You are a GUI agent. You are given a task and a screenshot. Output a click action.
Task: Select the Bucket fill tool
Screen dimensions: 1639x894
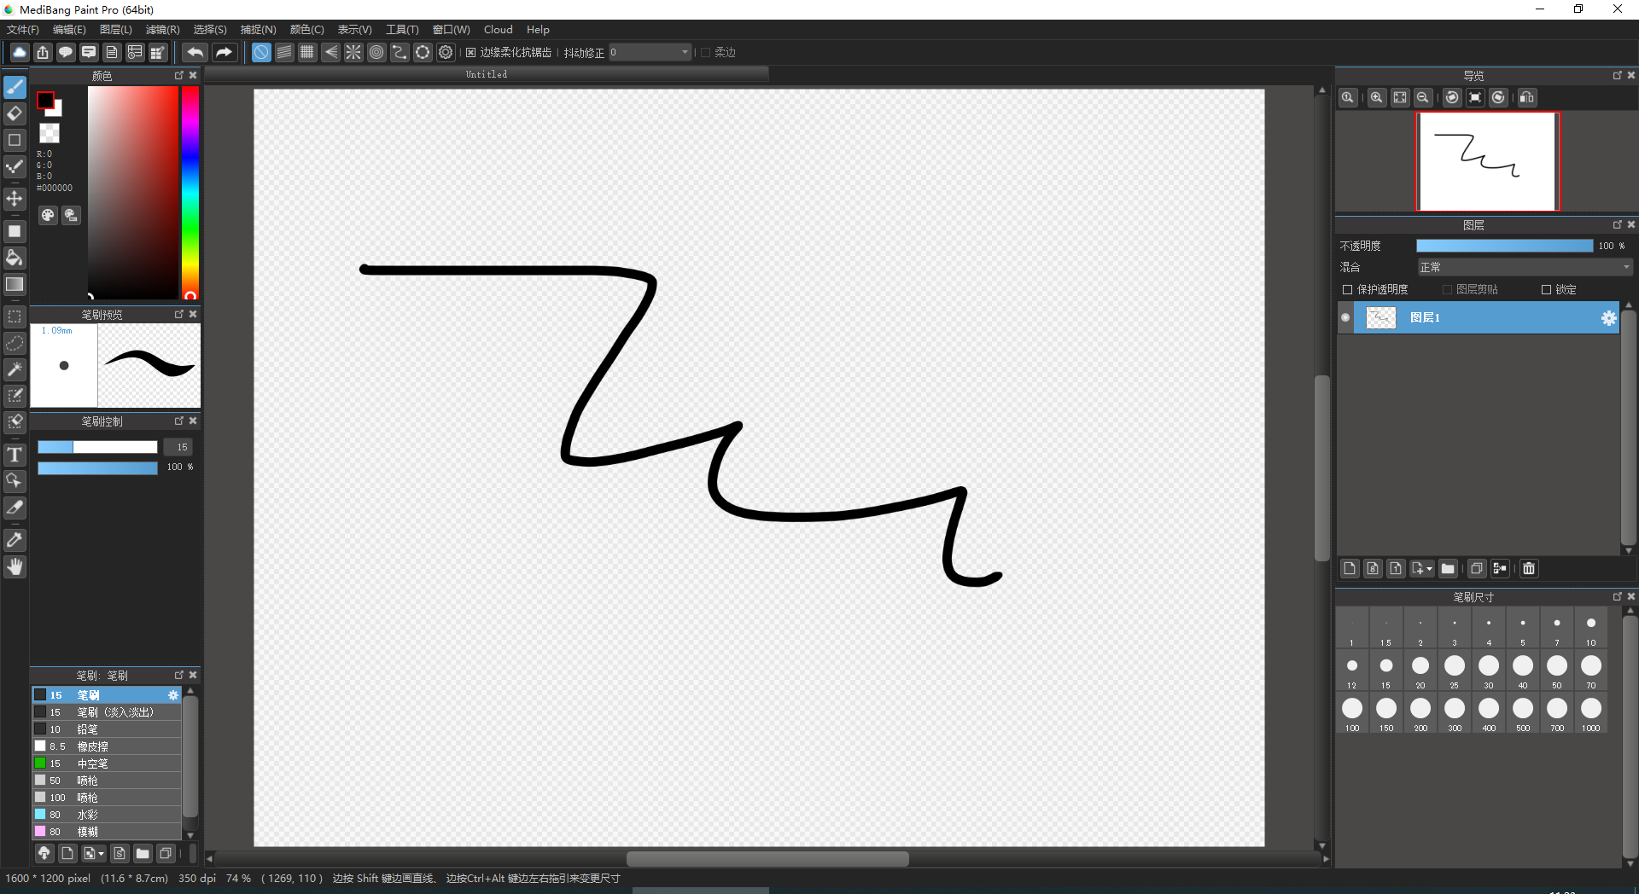tap(15, 258)
